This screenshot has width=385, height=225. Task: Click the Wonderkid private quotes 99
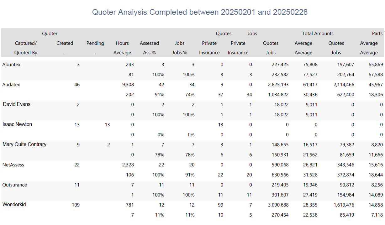click(x=220, y=205)
